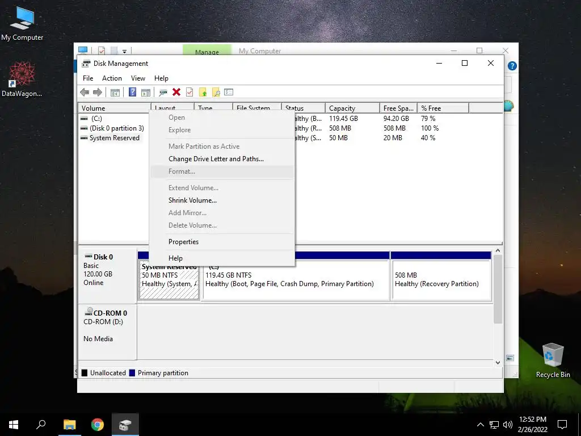
Task: Open the blue question mark Help icon
Action: pyautogui.click(x=132, y=92)
